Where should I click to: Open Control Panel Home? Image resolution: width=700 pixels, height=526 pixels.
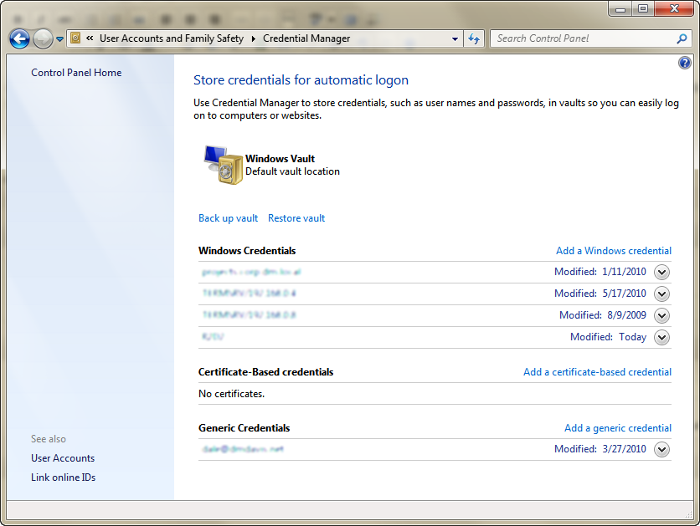76,73
